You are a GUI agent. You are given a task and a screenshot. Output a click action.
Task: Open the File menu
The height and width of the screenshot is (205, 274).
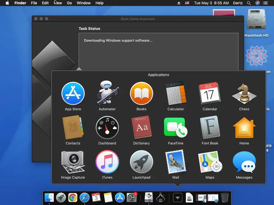pos(34,3)
